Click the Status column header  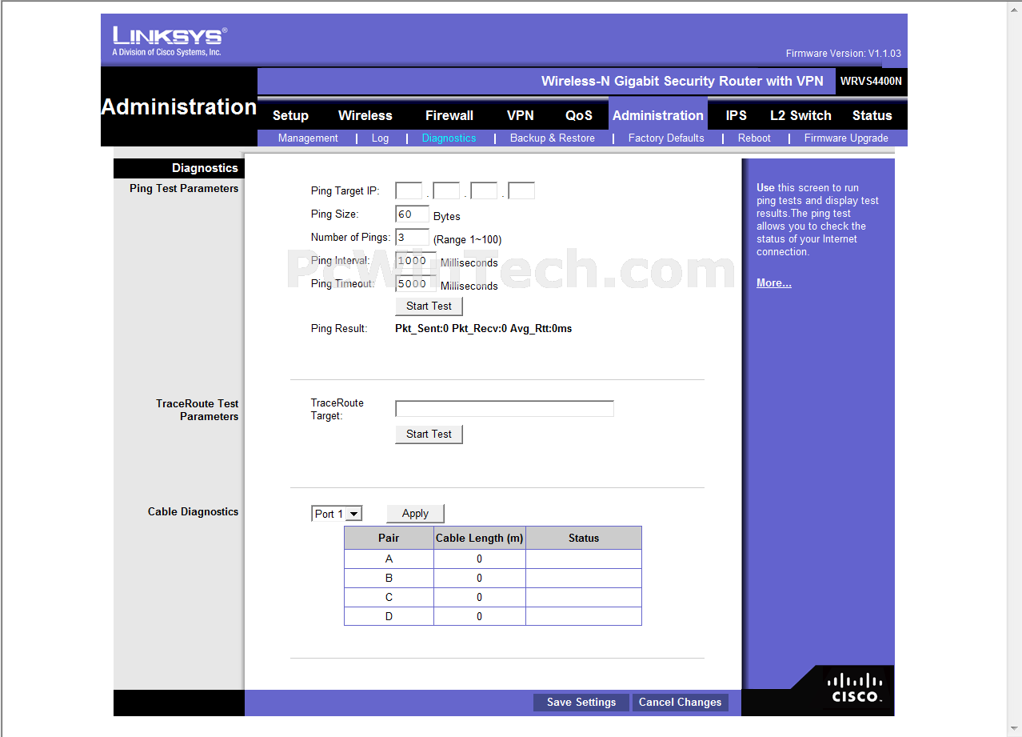coord(584,538)
